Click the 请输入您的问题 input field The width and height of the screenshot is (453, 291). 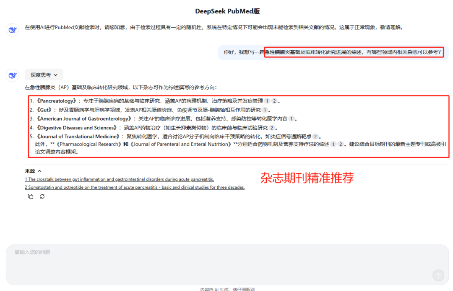(x=227, y=265)
